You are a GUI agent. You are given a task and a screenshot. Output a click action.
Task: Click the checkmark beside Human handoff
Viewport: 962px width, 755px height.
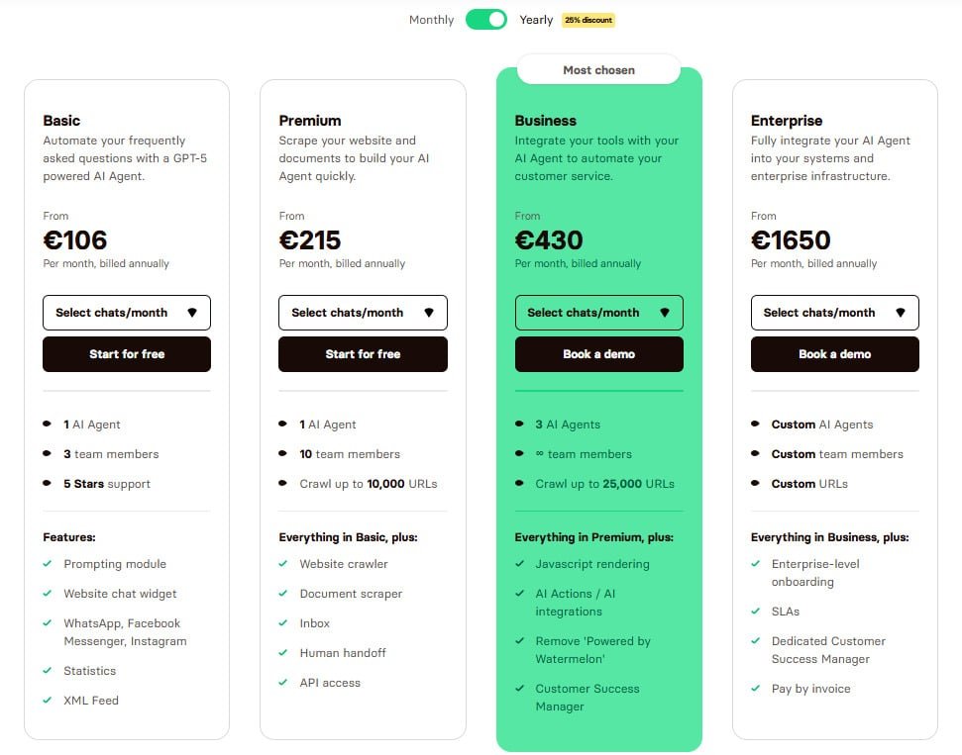point(281,653)
